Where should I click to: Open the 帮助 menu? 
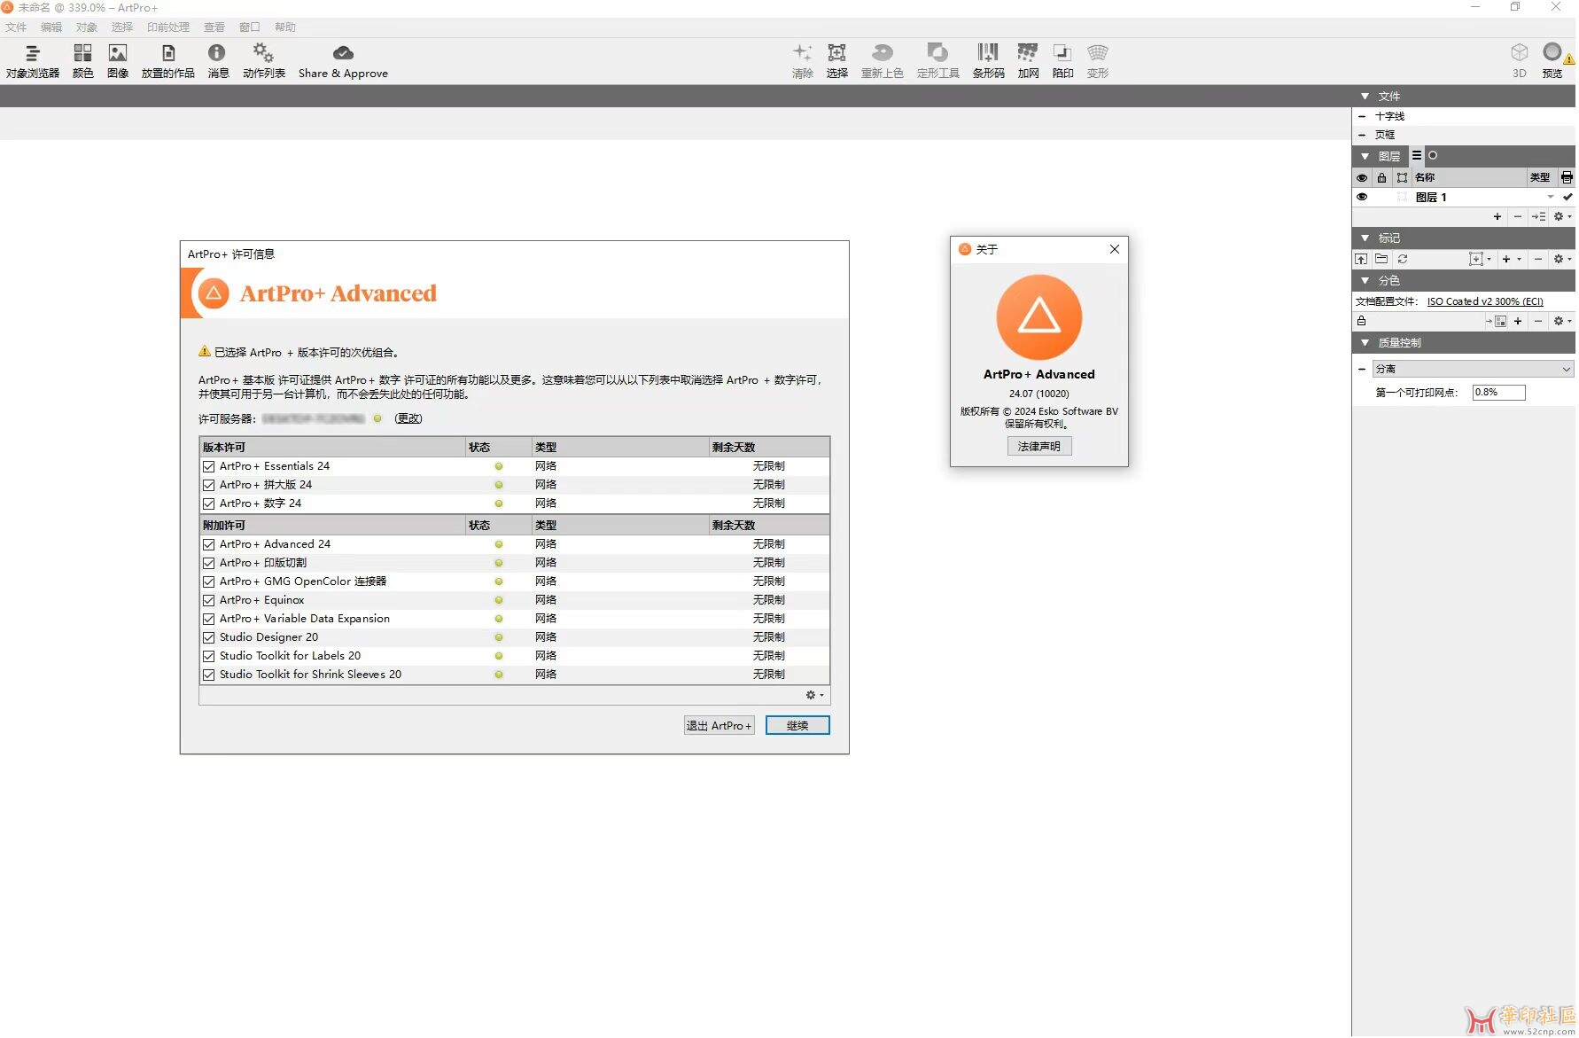pyautogui.click(x=285, y=27)
